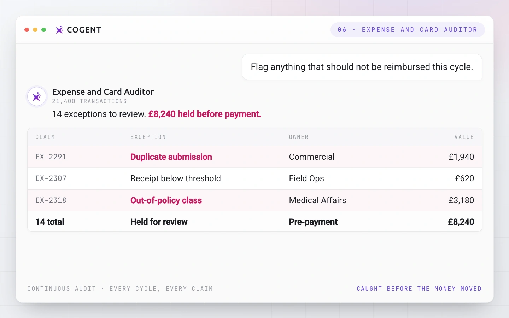The image size is (509, 318).
Task: Click the green maximize window dot
Action: 44,30
